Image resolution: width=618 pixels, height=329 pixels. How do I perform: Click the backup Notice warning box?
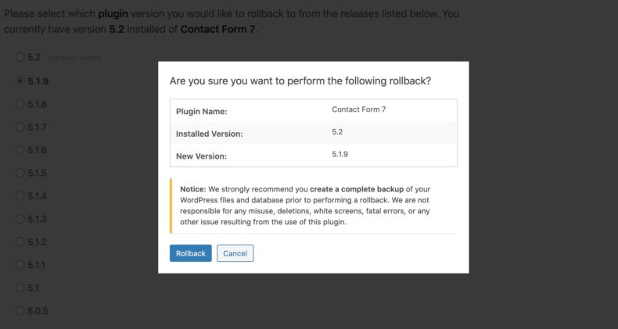(314, 206)
